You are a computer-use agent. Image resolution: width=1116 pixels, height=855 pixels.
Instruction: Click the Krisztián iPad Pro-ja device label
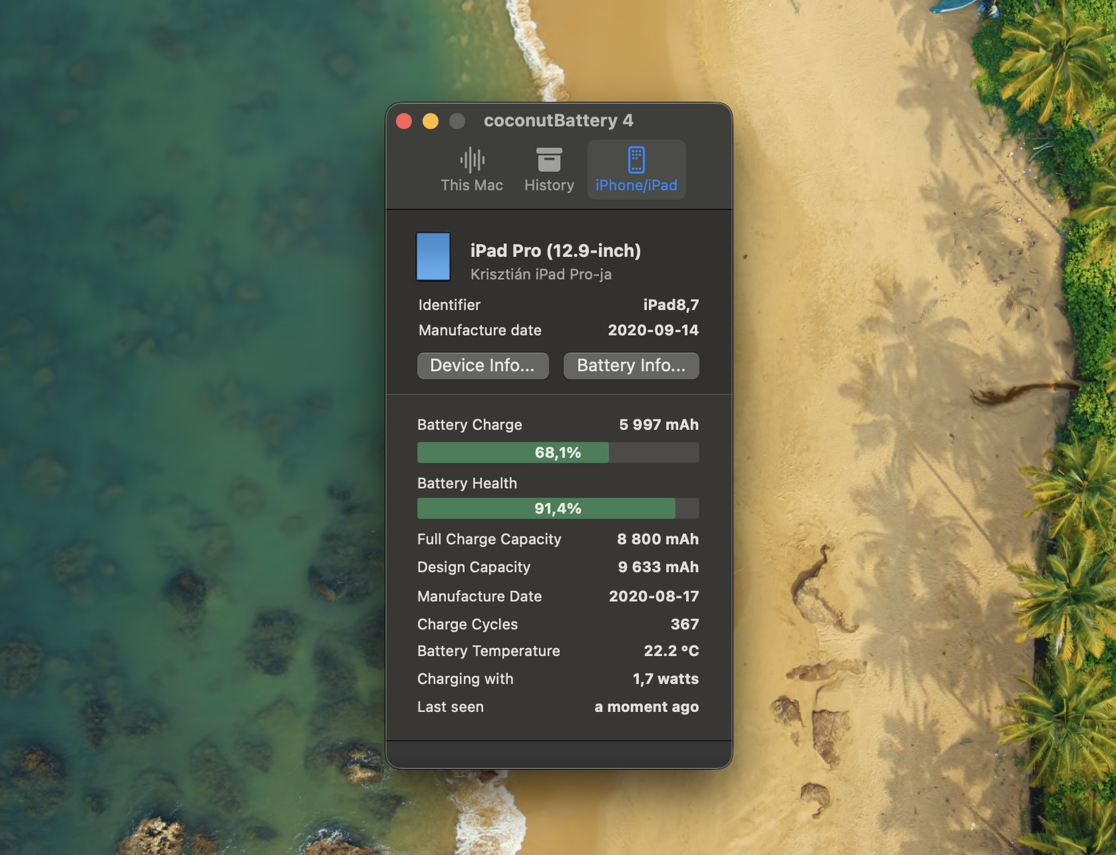pyautogui.click(x=541, y=274)
